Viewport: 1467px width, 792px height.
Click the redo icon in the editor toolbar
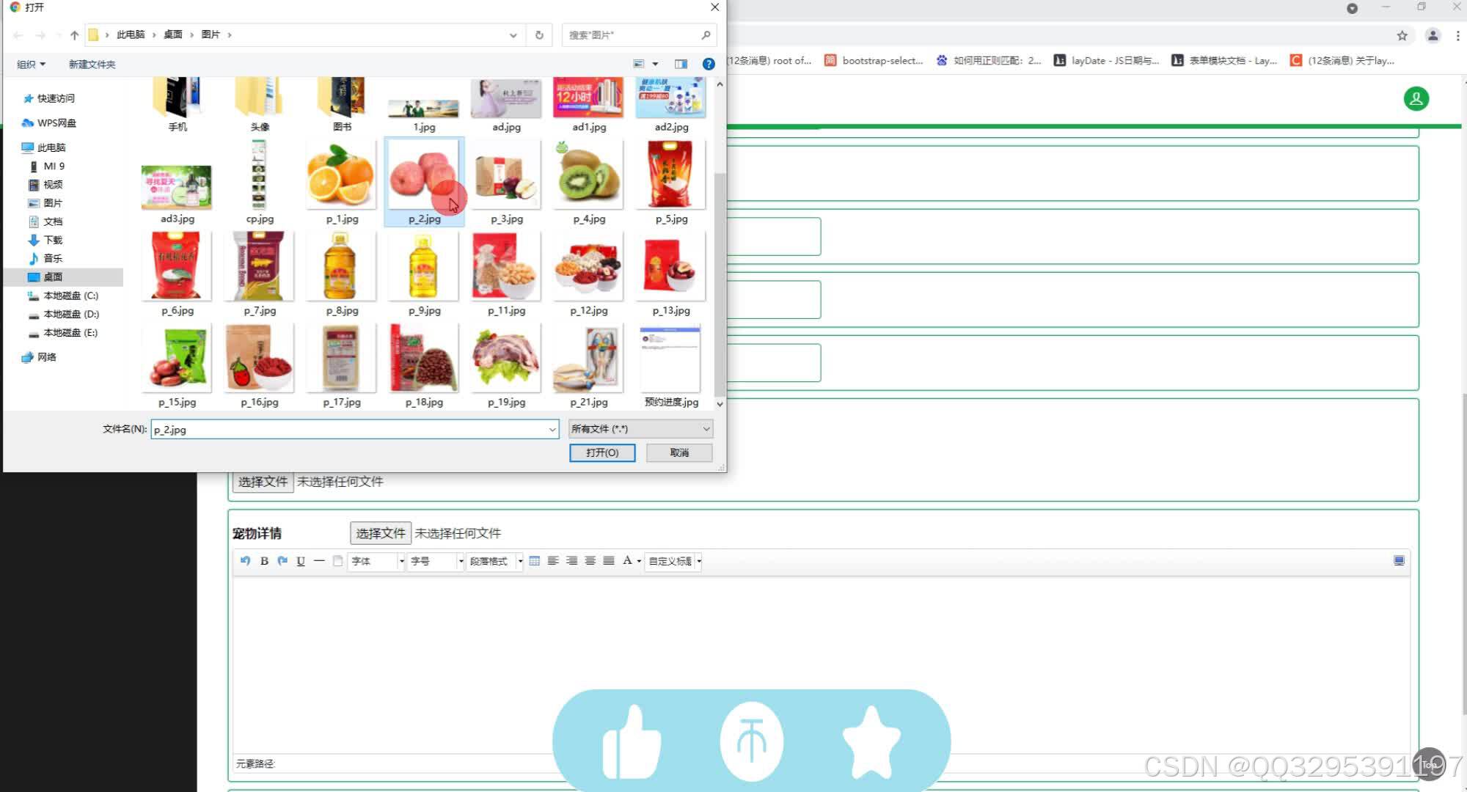click(282, 561)
